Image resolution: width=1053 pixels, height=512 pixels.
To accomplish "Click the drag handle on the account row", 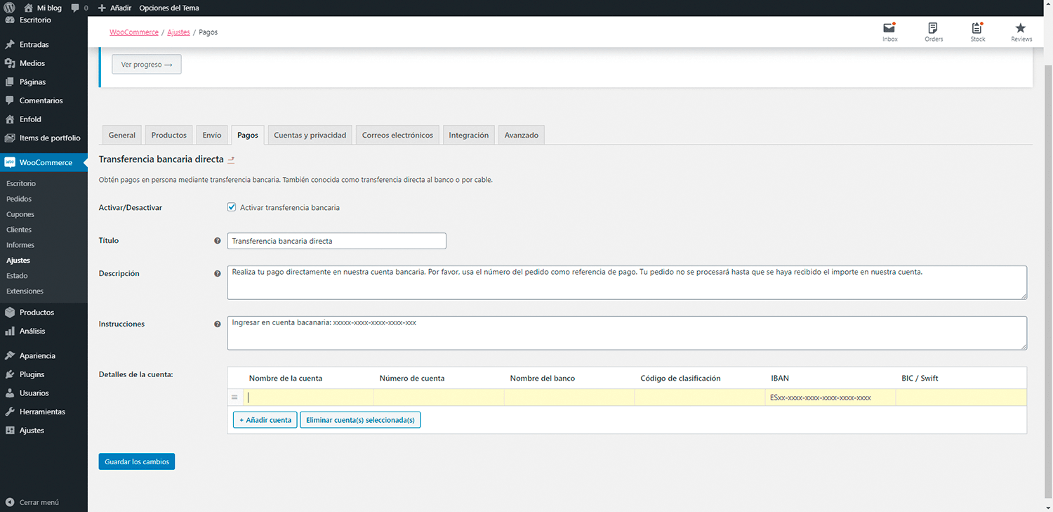I will (x=234, y=397).
